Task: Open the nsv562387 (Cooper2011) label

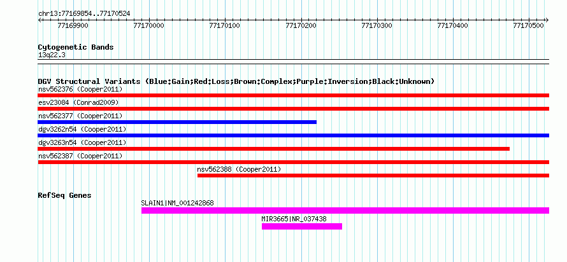Action: [80, 156]
